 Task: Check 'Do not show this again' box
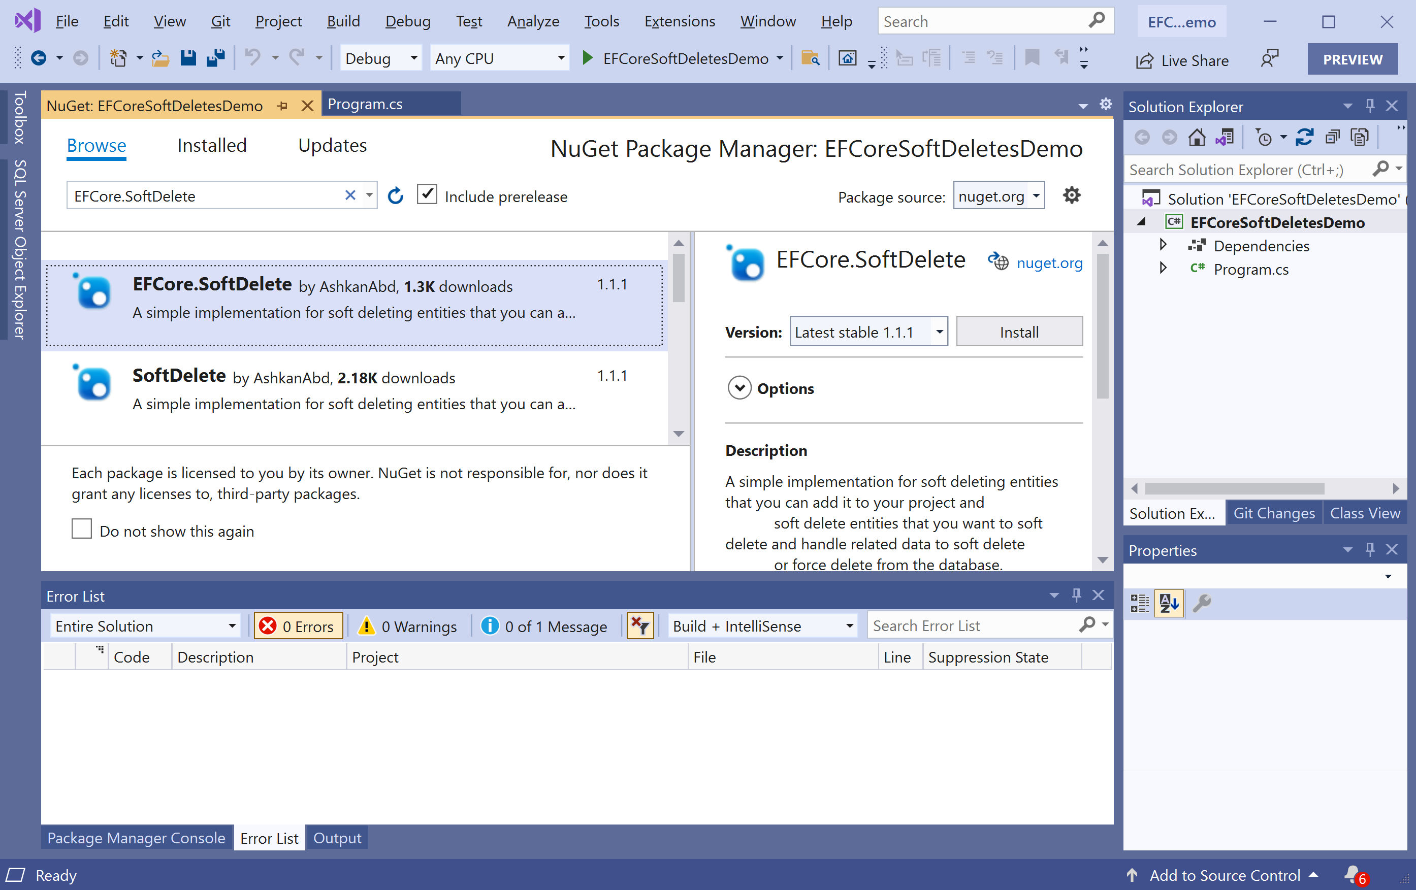pos(82,529)
